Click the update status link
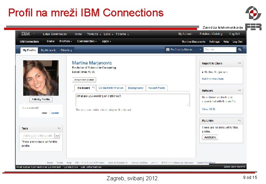 55,113
